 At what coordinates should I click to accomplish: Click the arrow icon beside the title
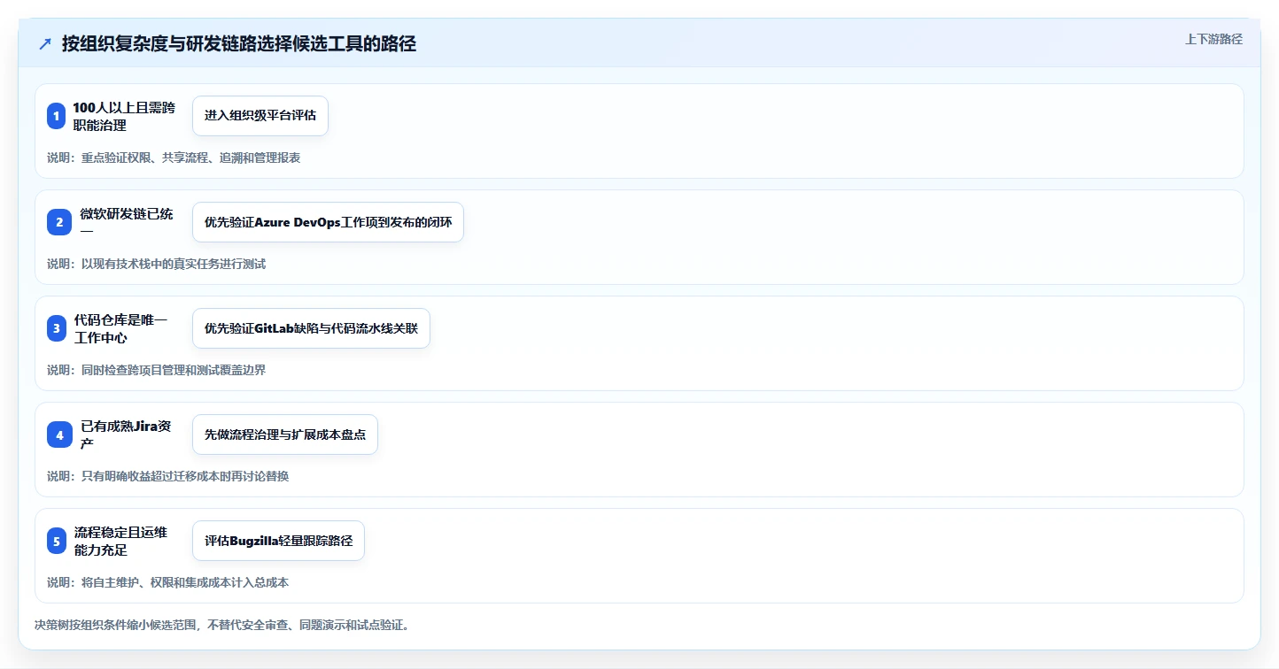pos(45,44)
